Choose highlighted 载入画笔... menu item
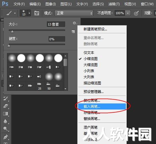Screen dimensions: 156x144 (102, 106)
